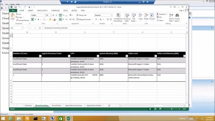Open the ApplicationDetails worksheet tab

click(x=94, y=106)
